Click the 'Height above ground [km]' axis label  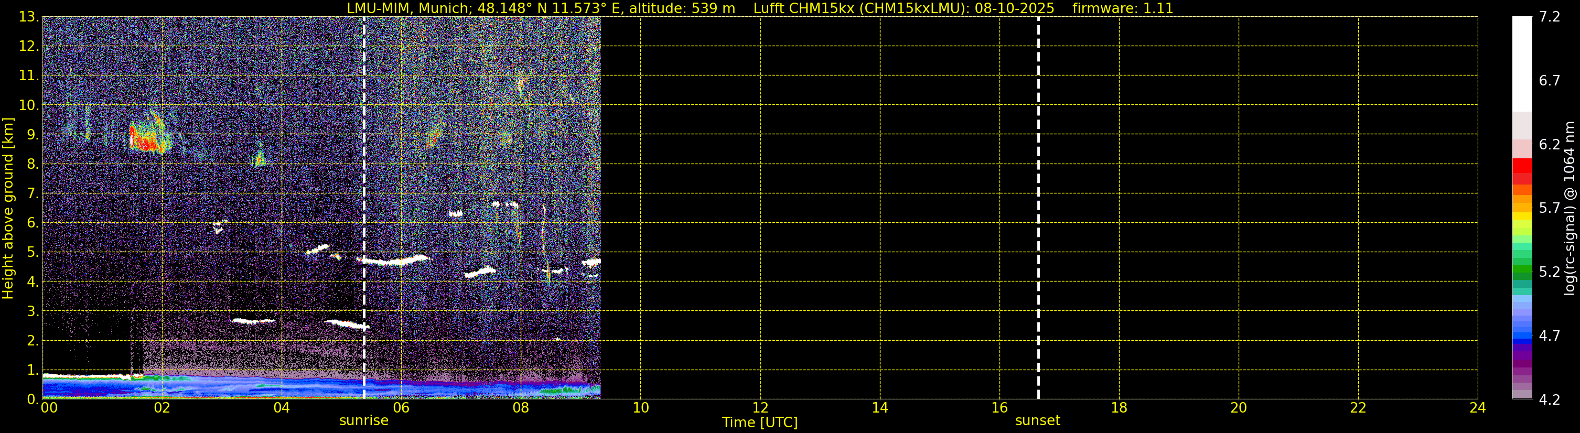tap(8, 209)
